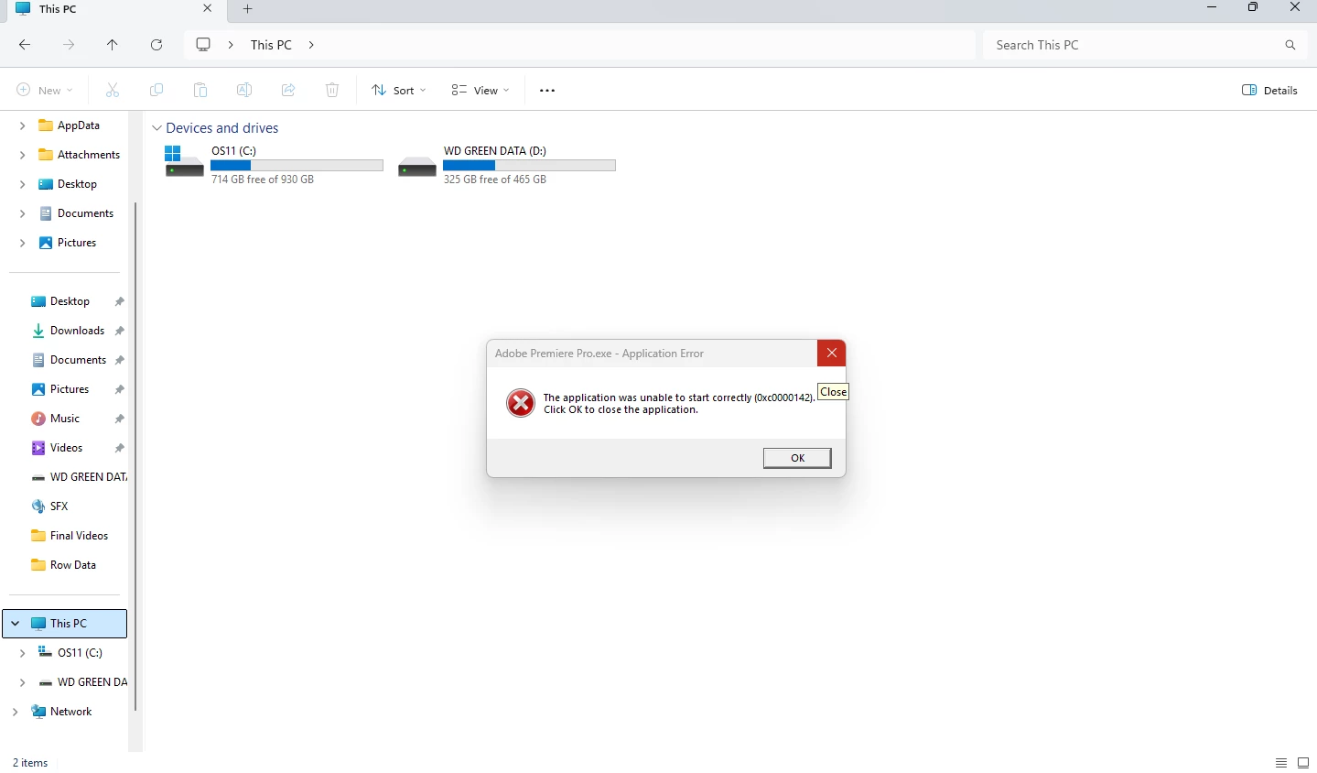Select the This PC tab title
This screenshot has height=773, width=1317.
[x=58, y=8]
